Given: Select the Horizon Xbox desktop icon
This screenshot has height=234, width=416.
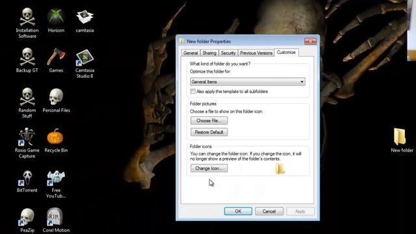Looking at the screenshot, I should (56, 16).
